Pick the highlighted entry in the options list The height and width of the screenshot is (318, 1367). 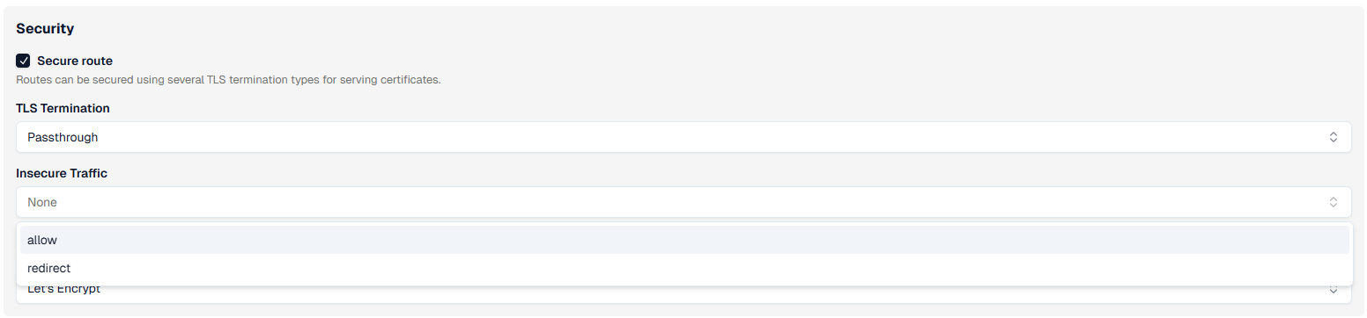(683, 240)
